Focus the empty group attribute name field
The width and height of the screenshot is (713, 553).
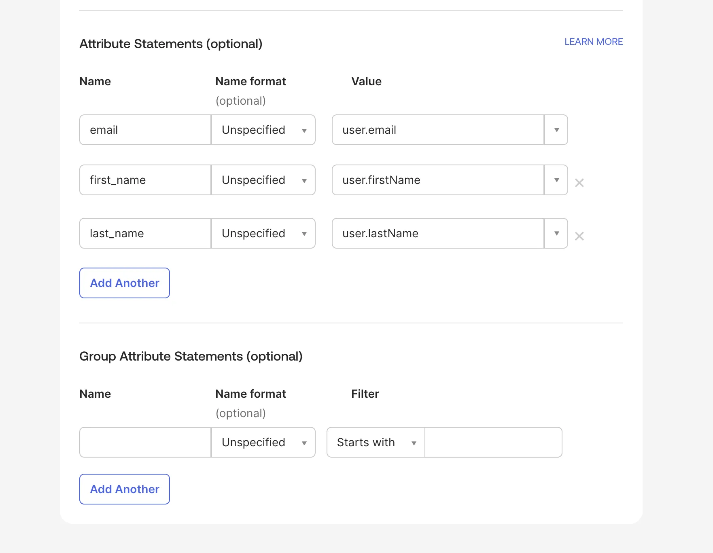pyautogui.click(x=145, y=442)
